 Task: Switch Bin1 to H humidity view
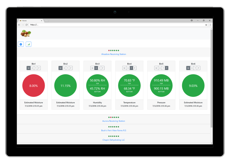pos(32,68)
